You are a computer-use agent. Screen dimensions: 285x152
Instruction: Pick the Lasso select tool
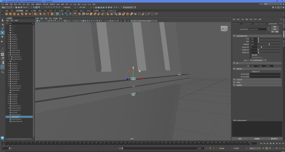(3, 24)
